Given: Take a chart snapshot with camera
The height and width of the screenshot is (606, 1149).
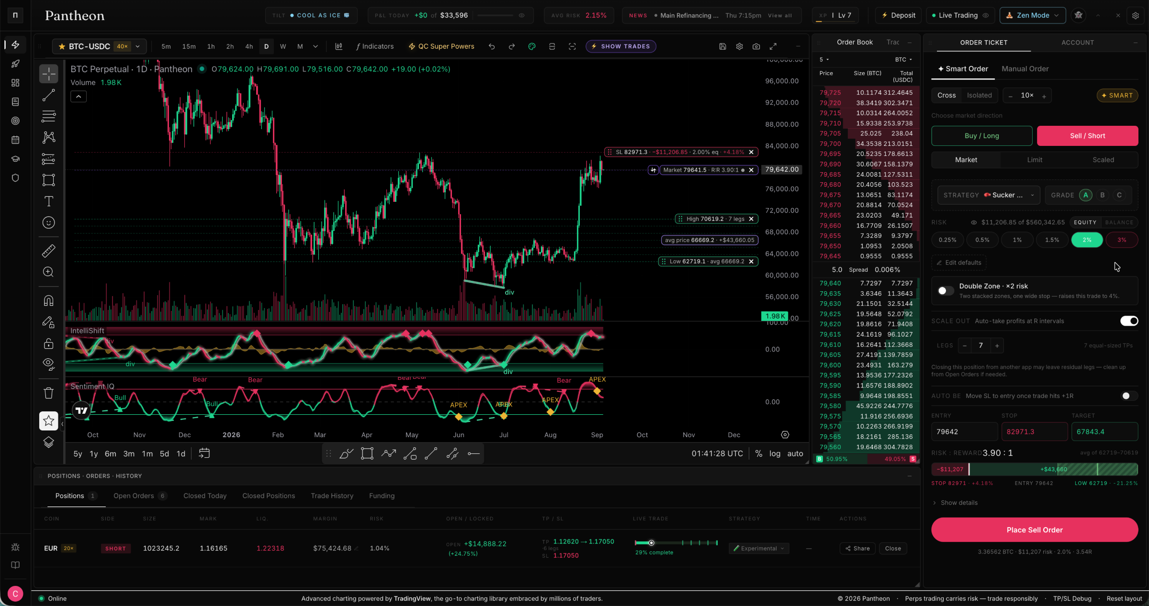Looking at the screenshot, I should (756, 46).
